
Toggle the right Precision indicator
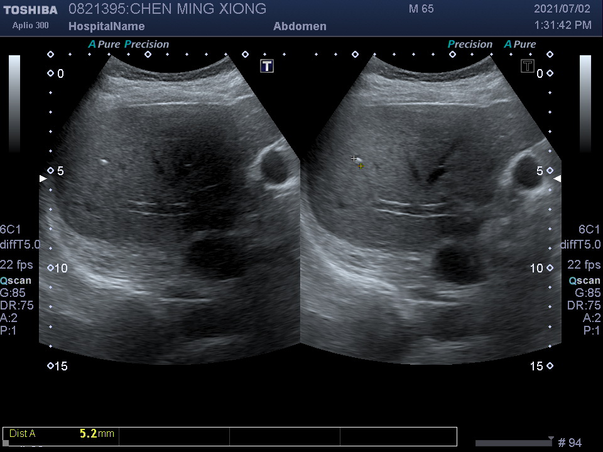coord(470,45)
